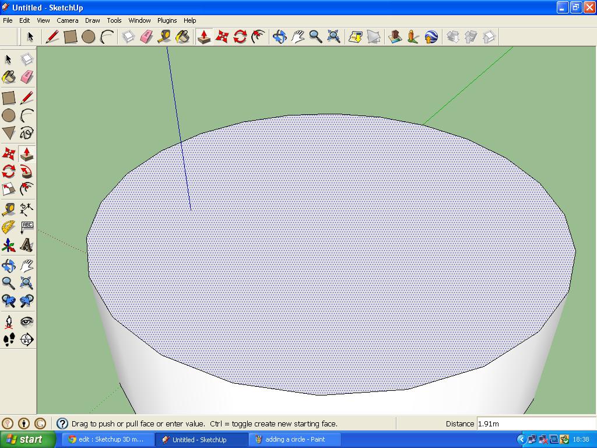Click the dotted selected top face
Image resolution: width=597 pixels, height=448 pixels.
tap(331, 254)
